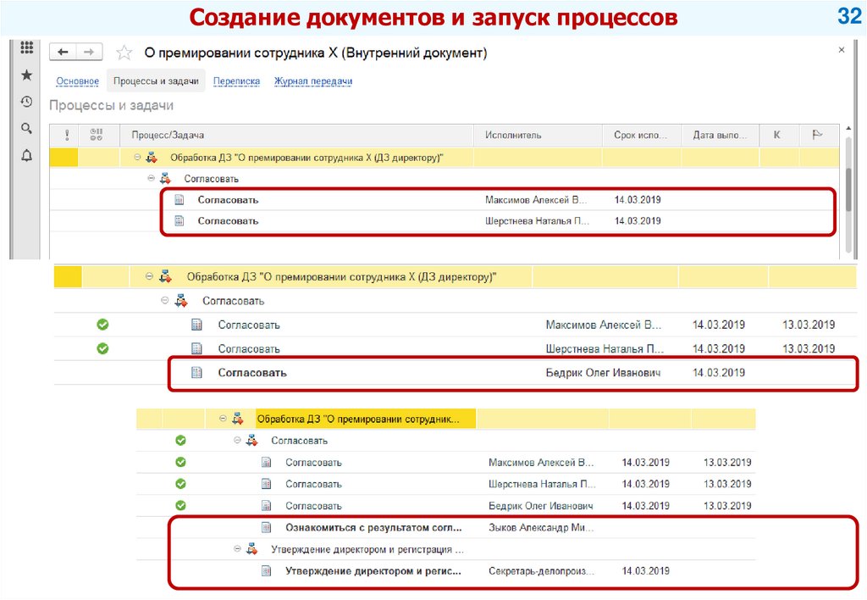Click the status dots column header

click(97, 135)
